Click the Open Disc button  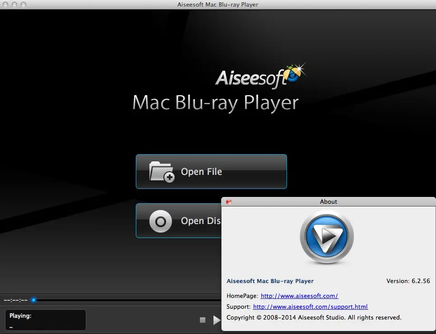coord(179,221)
